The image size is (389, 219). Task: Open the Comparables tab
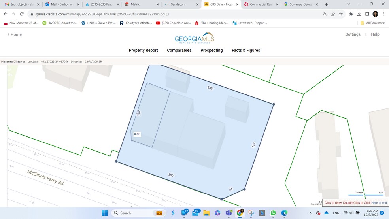click(x=179, y=50)
